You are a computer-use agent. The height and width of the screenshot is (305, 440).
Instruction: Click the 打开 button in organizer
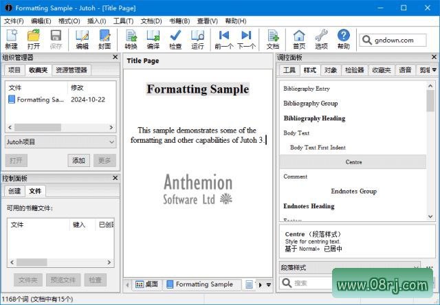[x=16, y=160]
